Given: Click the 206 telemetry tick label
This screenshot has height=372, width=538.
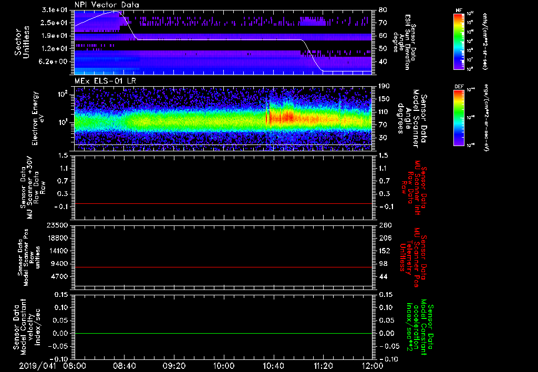Looking at the screenshot, I should pyautogui.click(x=385, y=238).
